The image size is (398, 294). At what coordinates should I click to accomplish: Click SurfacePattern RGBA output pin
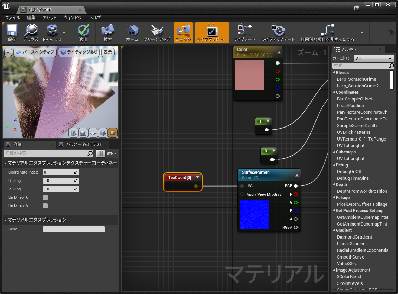(296, 227)
